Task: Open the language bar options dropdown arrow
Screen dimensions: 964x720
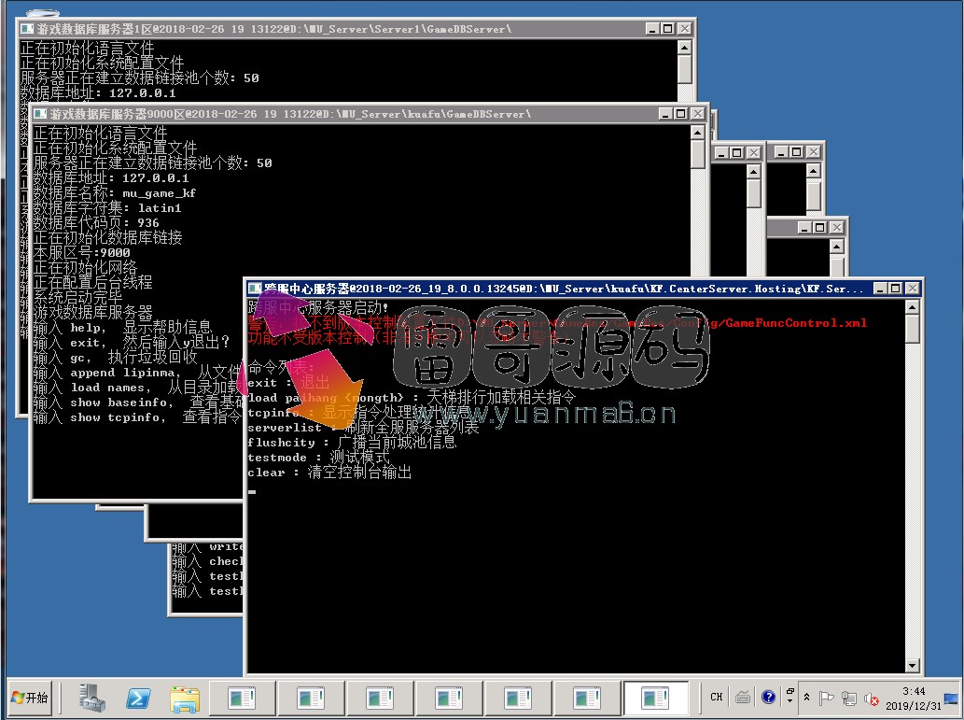Action: coord(790,701)
